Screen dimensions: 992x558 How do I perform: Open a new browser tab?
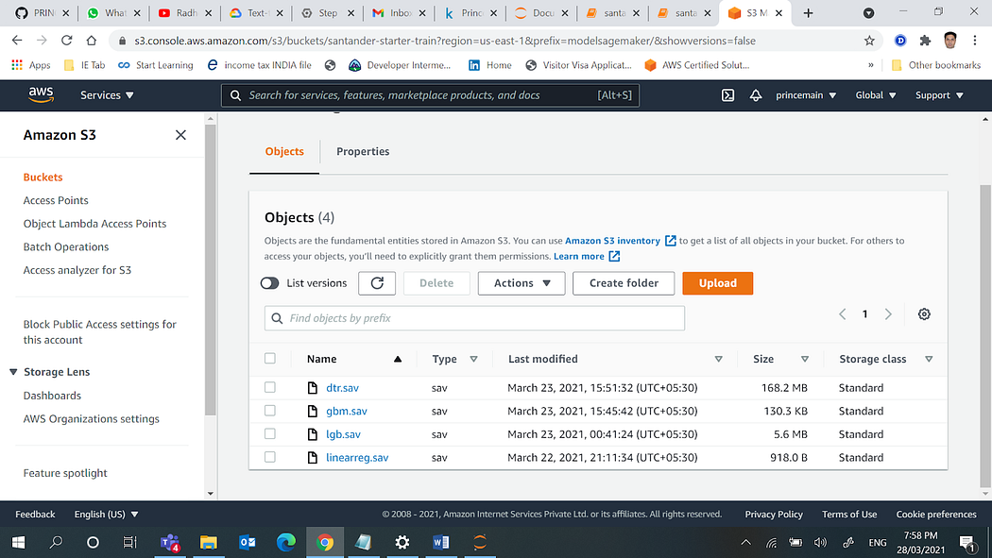tap(808, 12)
